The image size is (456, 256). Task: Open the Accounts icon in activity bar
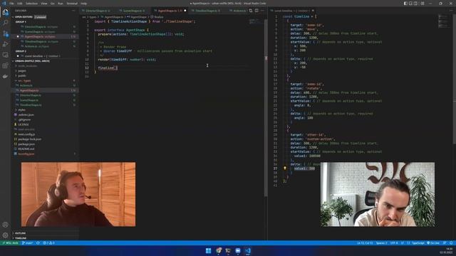click(x=5, y=225)
